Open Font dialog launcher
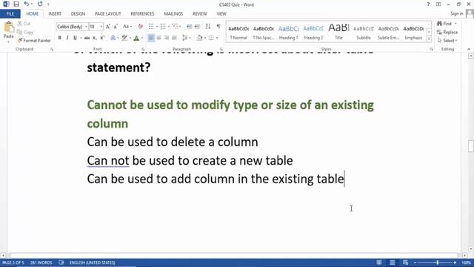The width and height of the screenshot is (474, 267). point(143,49)
